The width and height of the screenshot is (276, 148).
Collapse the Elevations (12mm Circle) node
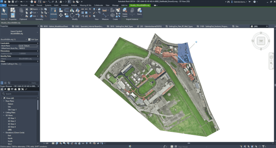pos(4,133)
